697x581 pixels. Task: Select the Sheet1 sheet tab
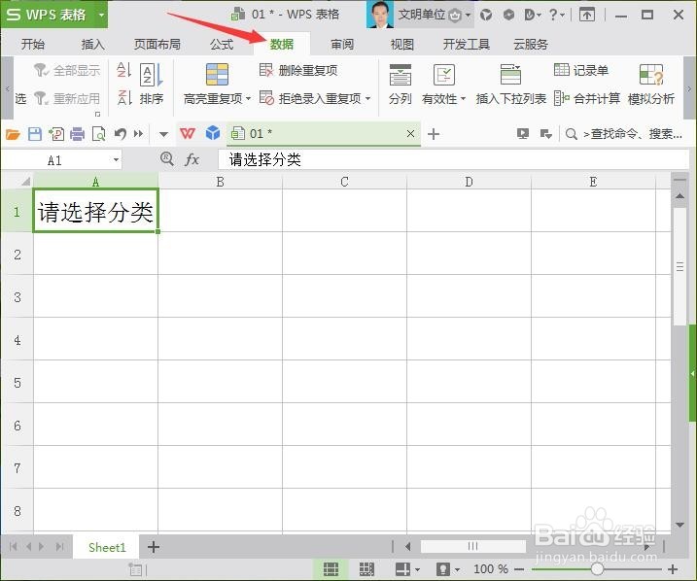(x=107, y=547)
